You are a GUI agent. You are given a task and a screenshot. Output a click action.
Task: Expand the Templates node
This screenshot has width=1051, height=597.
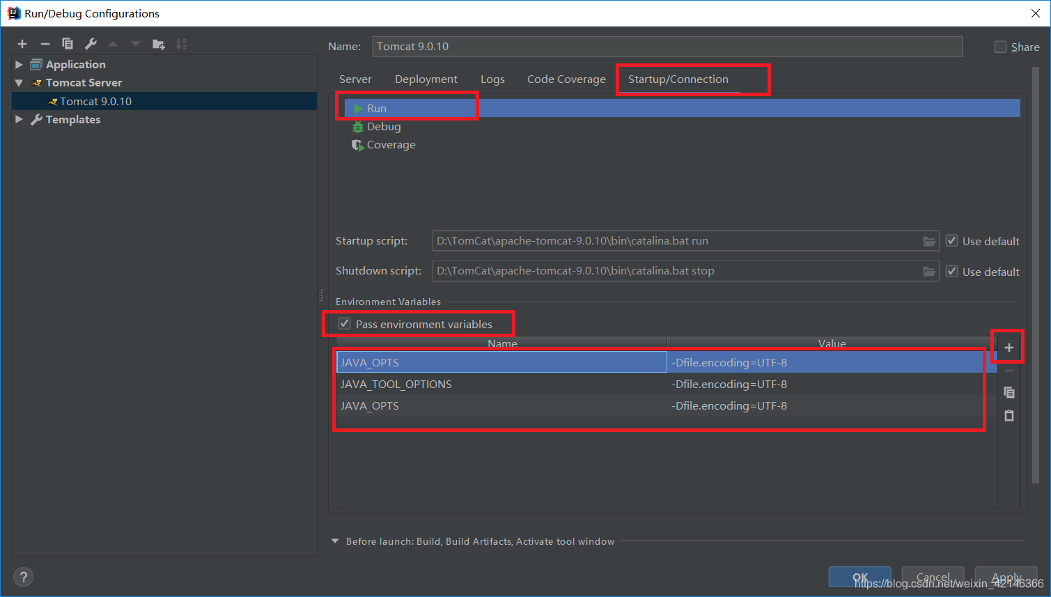point(19,119)
